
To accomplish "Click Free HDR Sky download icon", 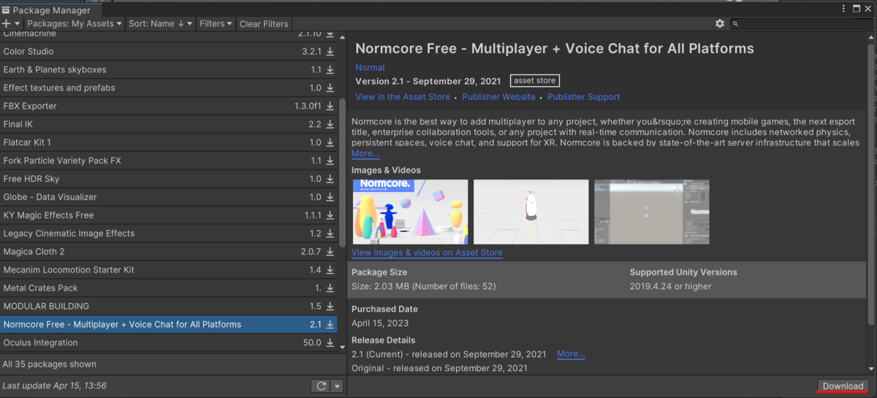I will pos(330,179).
